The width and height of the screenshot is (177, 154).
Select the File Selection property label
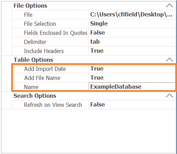pos(40,24)
